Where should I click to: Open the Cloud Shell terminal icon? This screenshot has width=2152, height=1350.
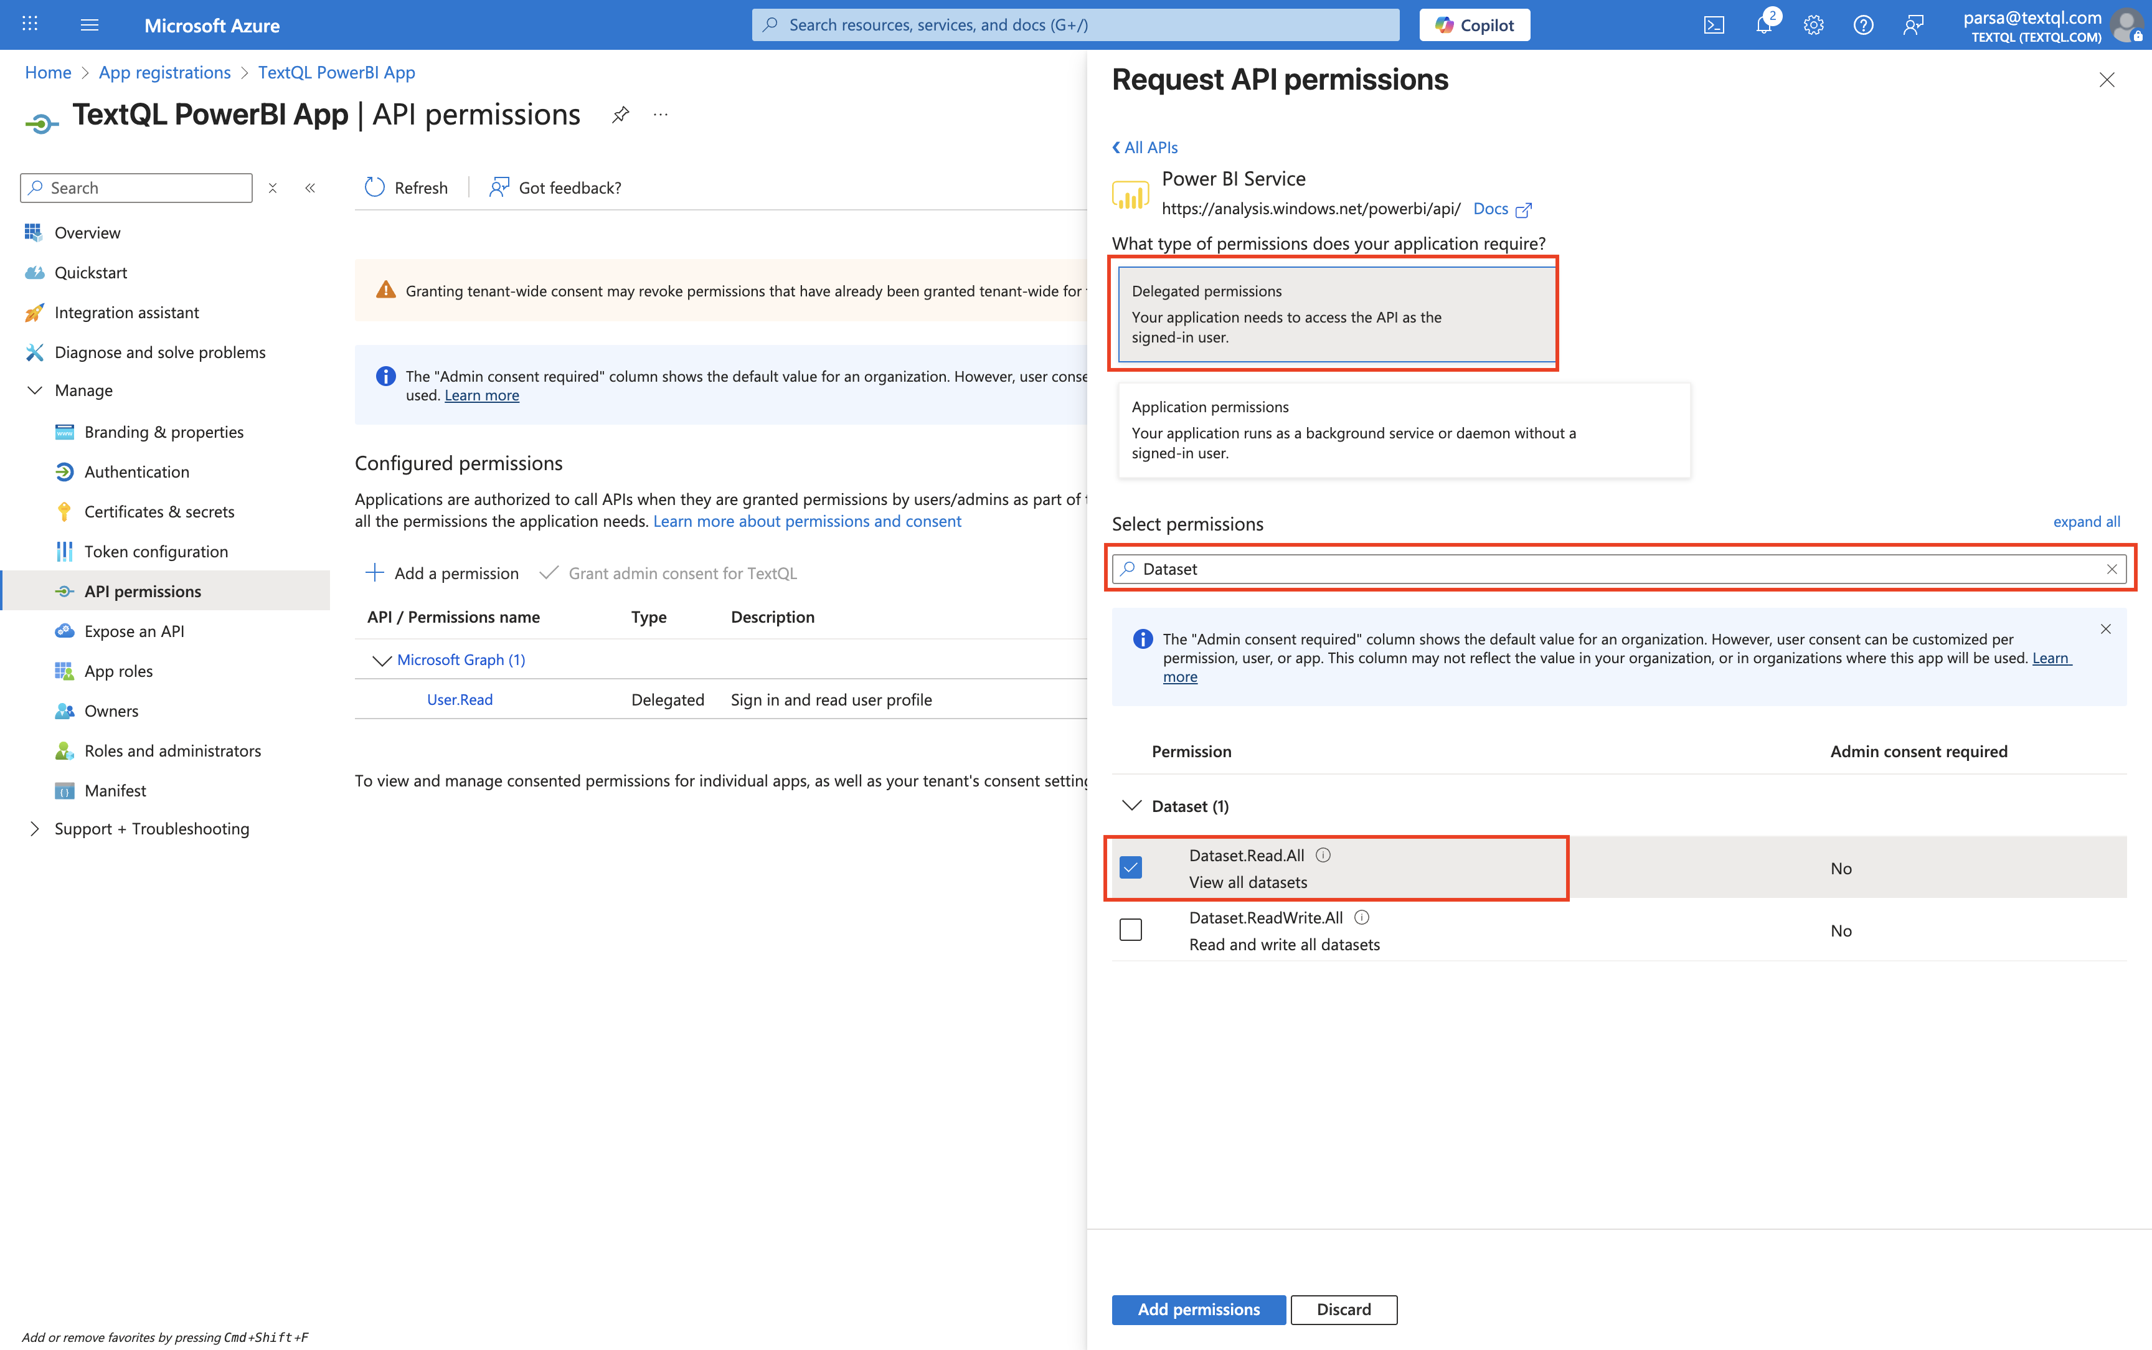[x=1714, y=25]
